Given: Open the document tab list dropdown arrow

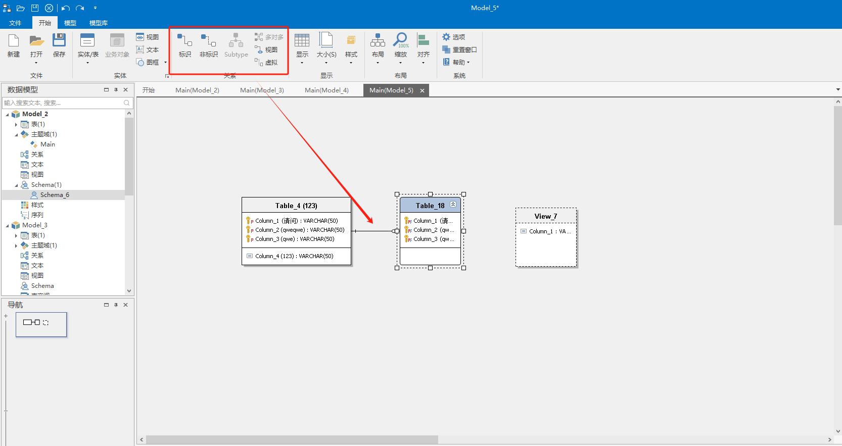Looking at the screenshot, I should (x=838, y=90).
